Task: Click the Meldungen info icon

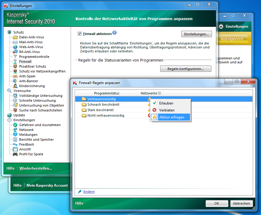Action: [x=15, y=135]
